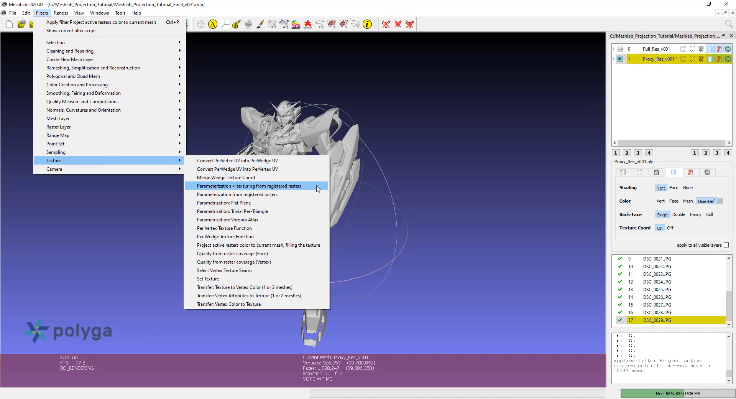736x399 pixels.
Task: Select the Z-painting brush tool
Action: tap(260, 25)
